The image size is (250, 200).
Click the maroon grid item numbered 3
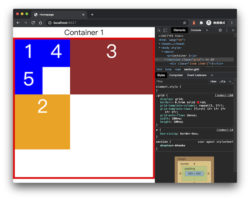tap(112, 67)
